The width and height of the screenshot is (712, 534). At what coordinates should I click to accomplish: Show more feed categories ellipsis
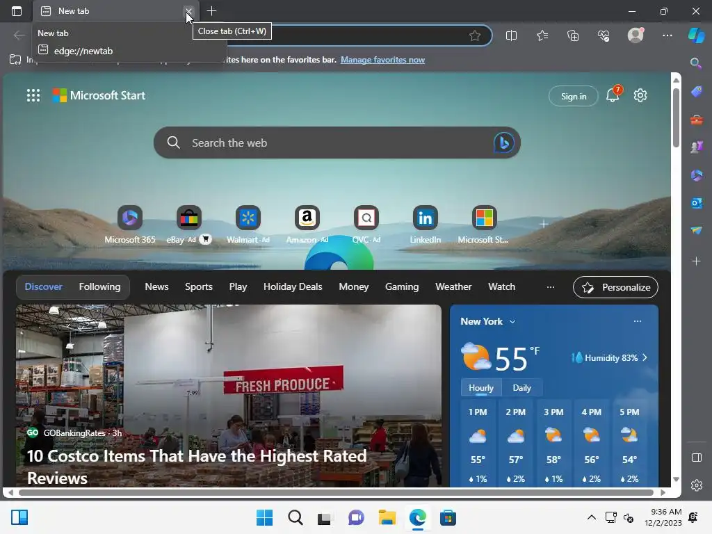click(551, 287)
